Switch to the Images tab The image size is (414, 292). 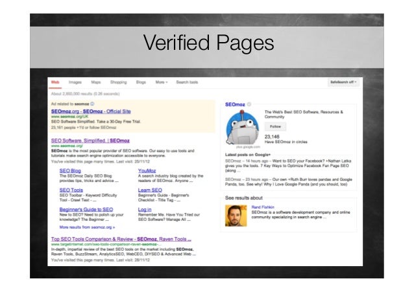(75, 82)
